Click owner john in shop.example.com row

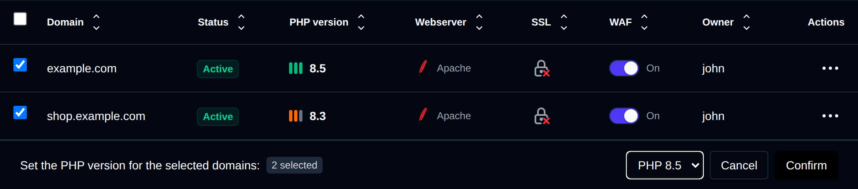click(x=713, y=116)
